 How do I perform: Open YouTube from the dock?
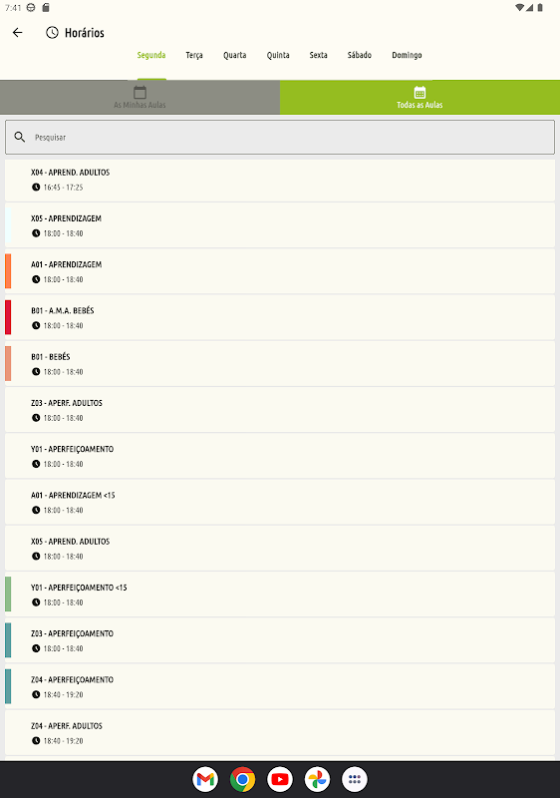[280, 779]
